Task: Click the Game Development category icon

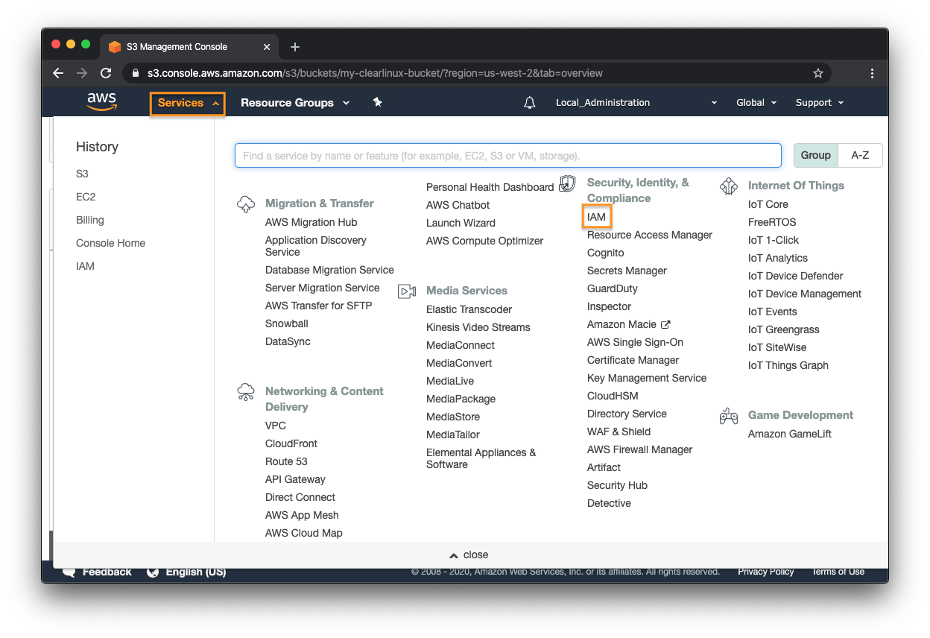Action: (x=729, y=416)
